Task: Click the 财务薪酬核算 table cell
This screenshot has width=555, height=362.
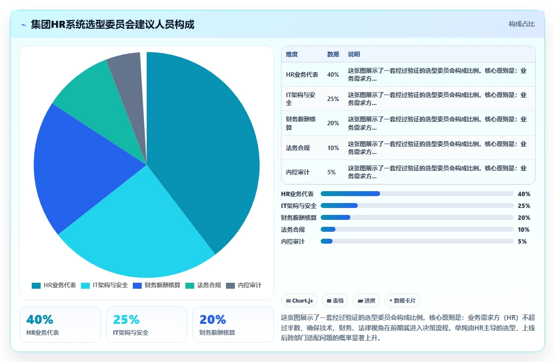Action: point(301,123)
